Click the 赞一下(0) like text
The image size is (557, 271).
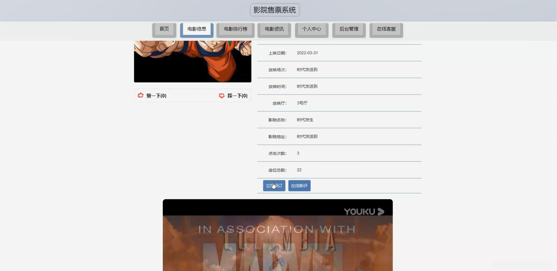[156, 96]
